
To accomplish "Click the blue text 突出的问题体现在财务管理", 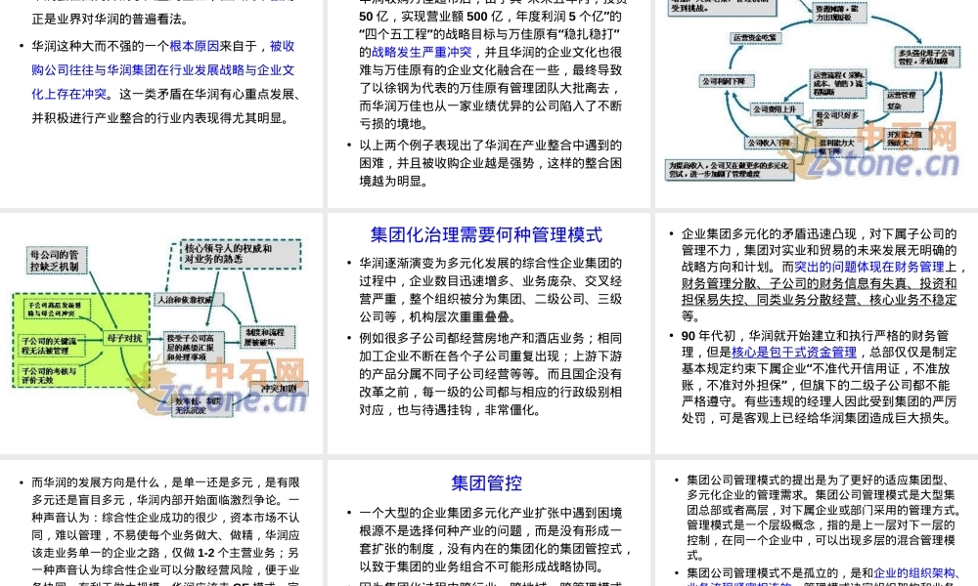I will click(868, 267).
